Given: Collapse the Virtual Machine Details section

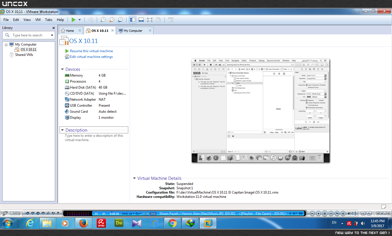Looking at the screenshot, I should tap(134, 178).
